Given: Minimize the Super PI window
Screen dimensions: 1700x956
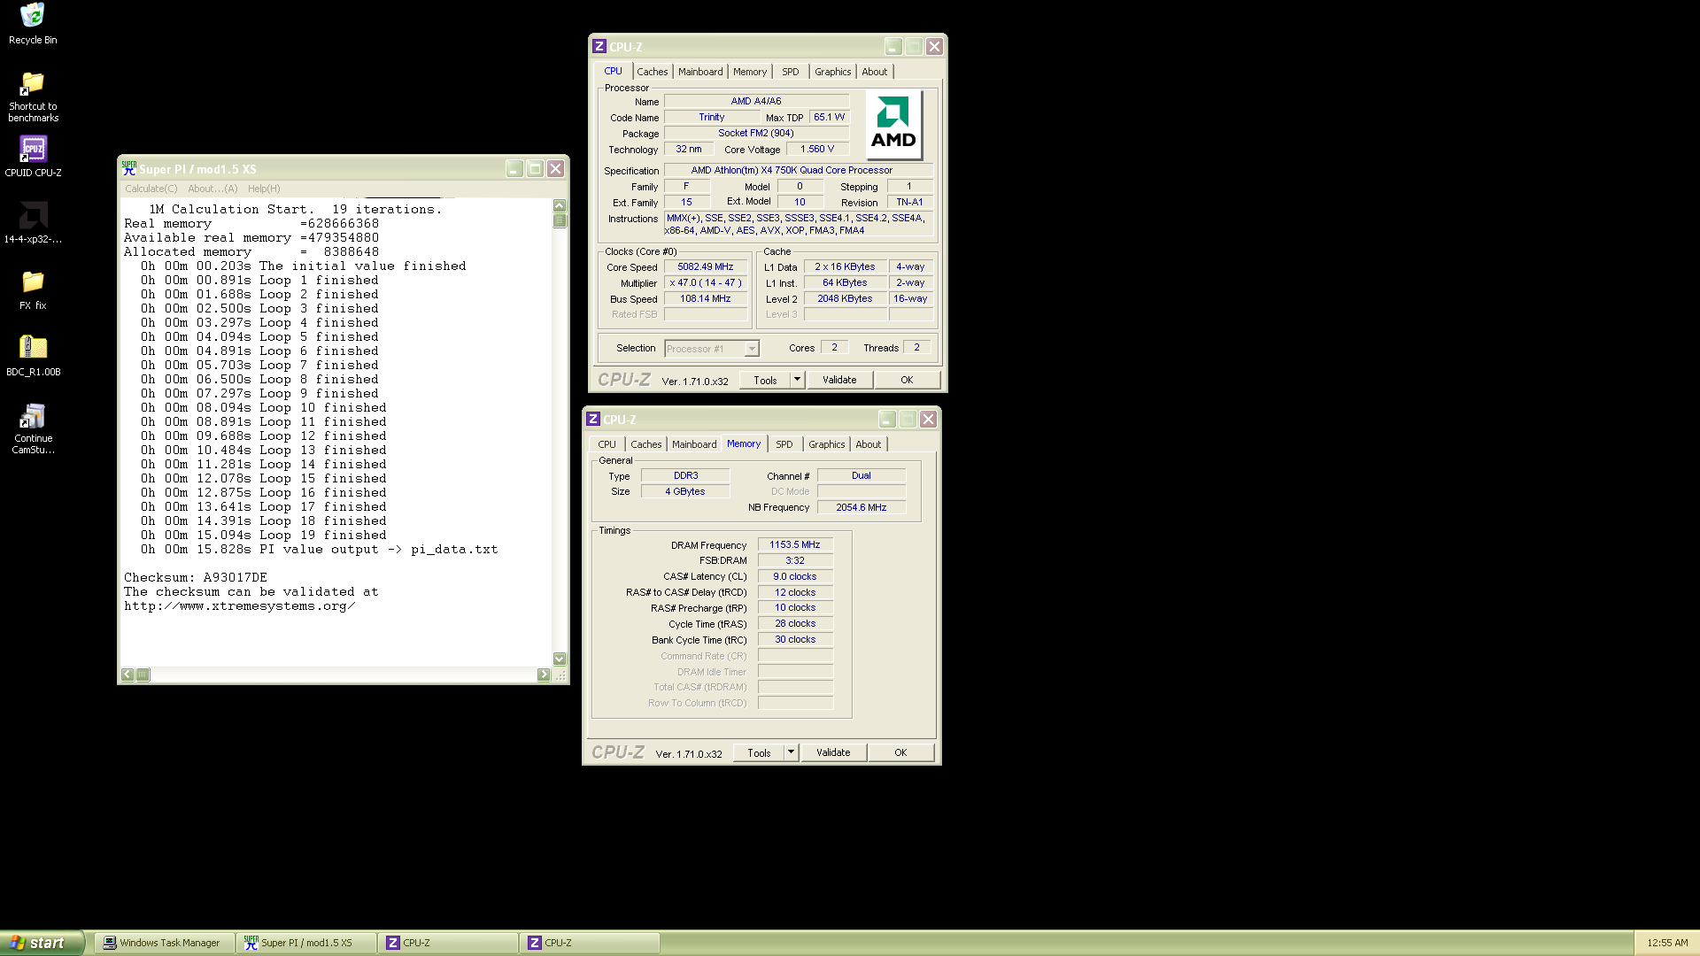Looking at the screenshot, I should 514,168.
